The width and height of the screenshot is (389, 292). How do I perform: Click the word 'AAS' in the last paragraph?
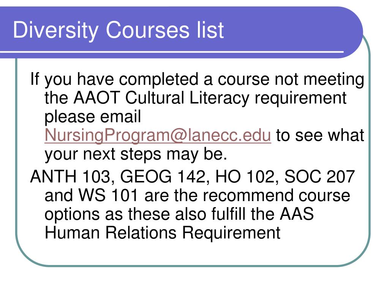click(x=297, y=214)
